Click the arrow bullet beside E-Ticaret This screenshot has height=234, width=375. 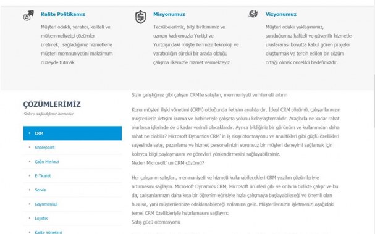(x=30, y=176)
